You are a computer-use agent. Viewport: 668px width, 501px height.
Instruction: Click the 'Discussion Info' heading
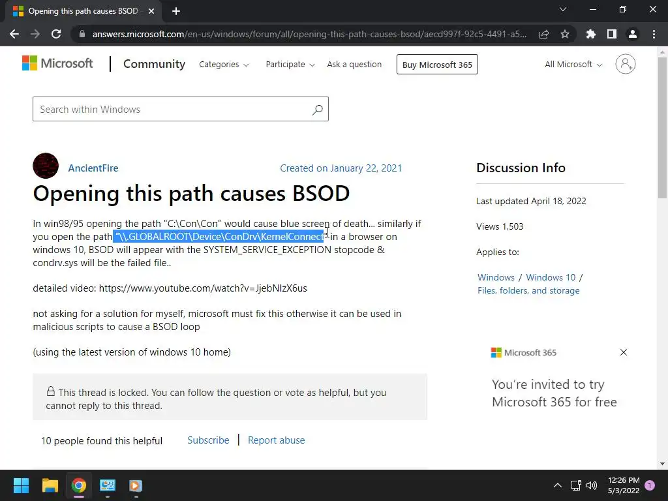[x=521, y=168]
